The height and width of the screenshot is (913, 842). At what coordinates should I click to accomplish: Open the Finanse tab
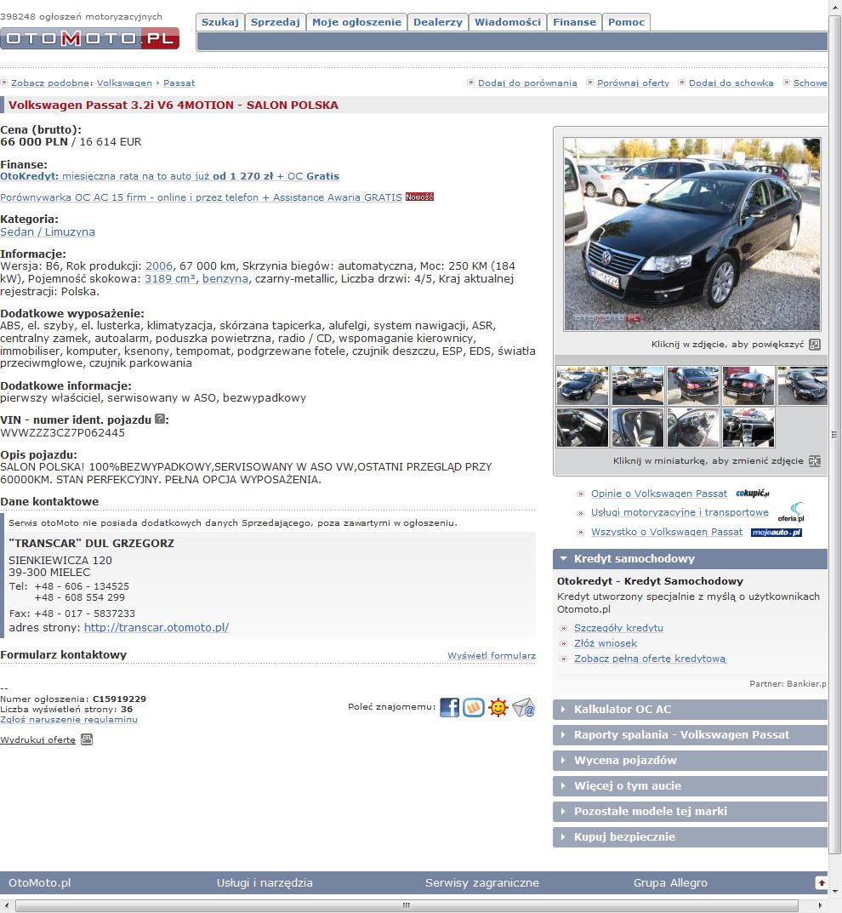point(574,22)
